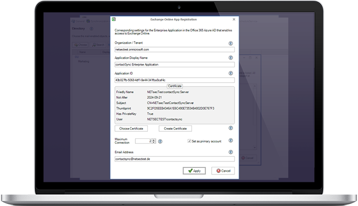The height and width of the screenshot is (206, 358).
Task: Click Has PrivateKey value True
Action: 150,114
